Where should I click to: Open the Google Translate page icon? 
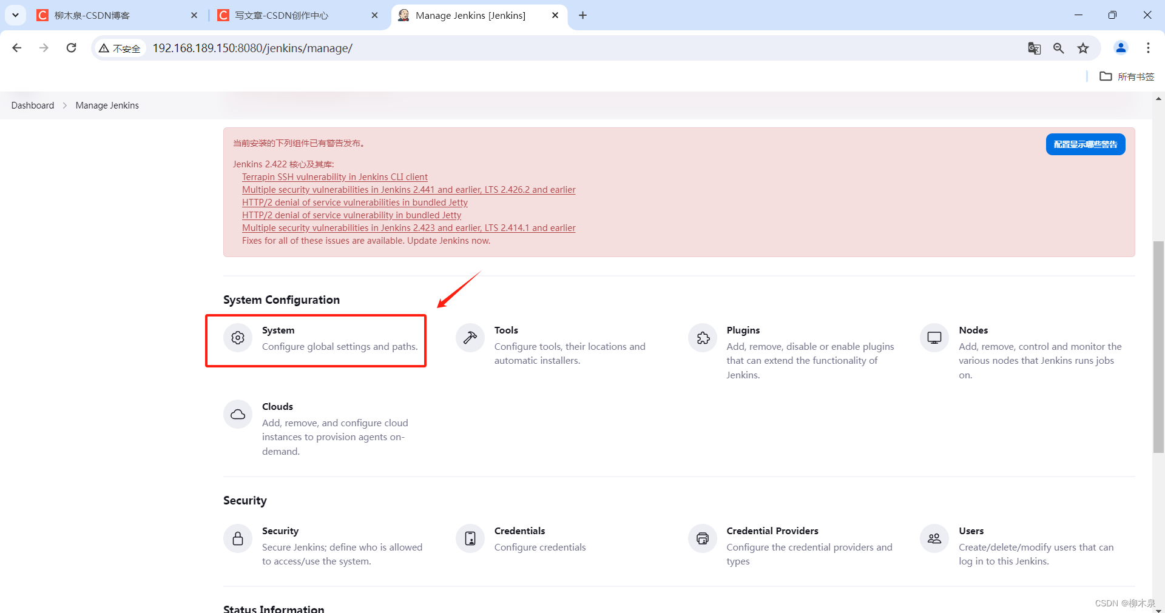[x=1035, y=49]
